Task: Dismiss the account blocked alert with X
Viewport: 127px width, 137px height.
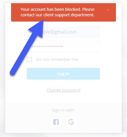Action: [108, 10]
